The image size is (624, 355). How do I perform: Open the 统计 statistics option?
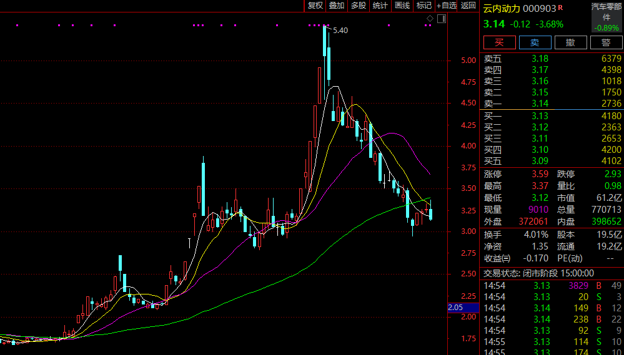coord(380,6)
